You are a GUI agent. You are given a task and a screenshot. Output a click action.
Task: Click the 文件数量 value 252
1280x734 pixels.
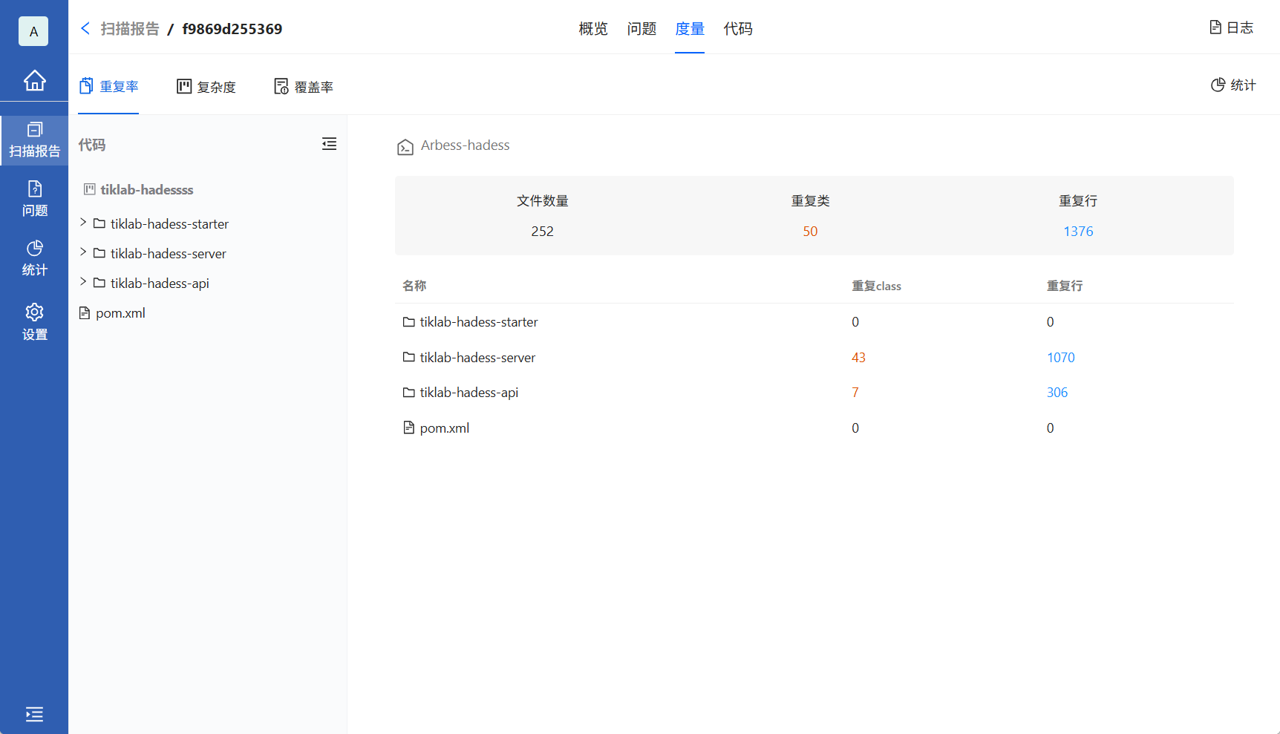click(x=542, y=231)
